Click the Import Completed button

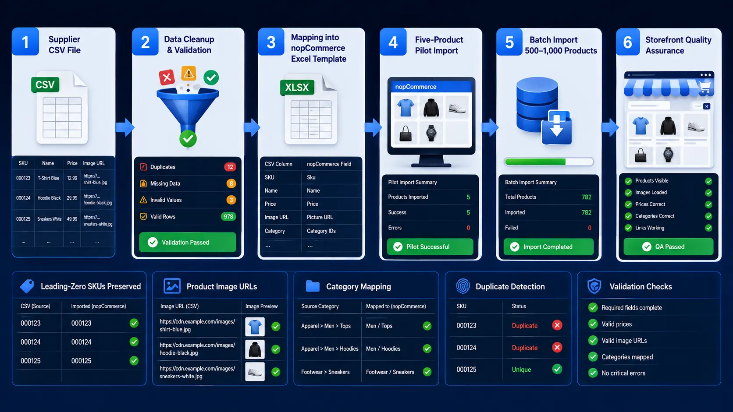[x=548, y=246]
